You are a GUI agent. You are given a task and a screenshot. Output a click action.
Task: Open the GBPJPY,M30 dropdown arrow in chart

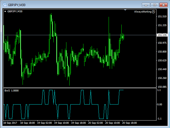pyautogui.click(x=5, y=11)
